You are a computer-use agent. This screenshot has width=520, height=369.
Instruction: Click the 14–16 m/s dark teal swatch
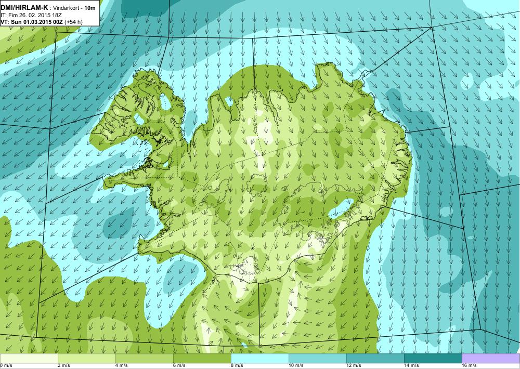pyautogui.click(x=433, y=359)
